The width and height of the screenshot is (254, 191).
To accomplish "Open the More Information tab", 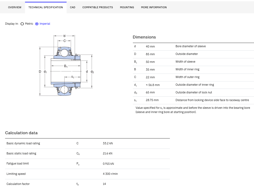I will pos(154,7).
